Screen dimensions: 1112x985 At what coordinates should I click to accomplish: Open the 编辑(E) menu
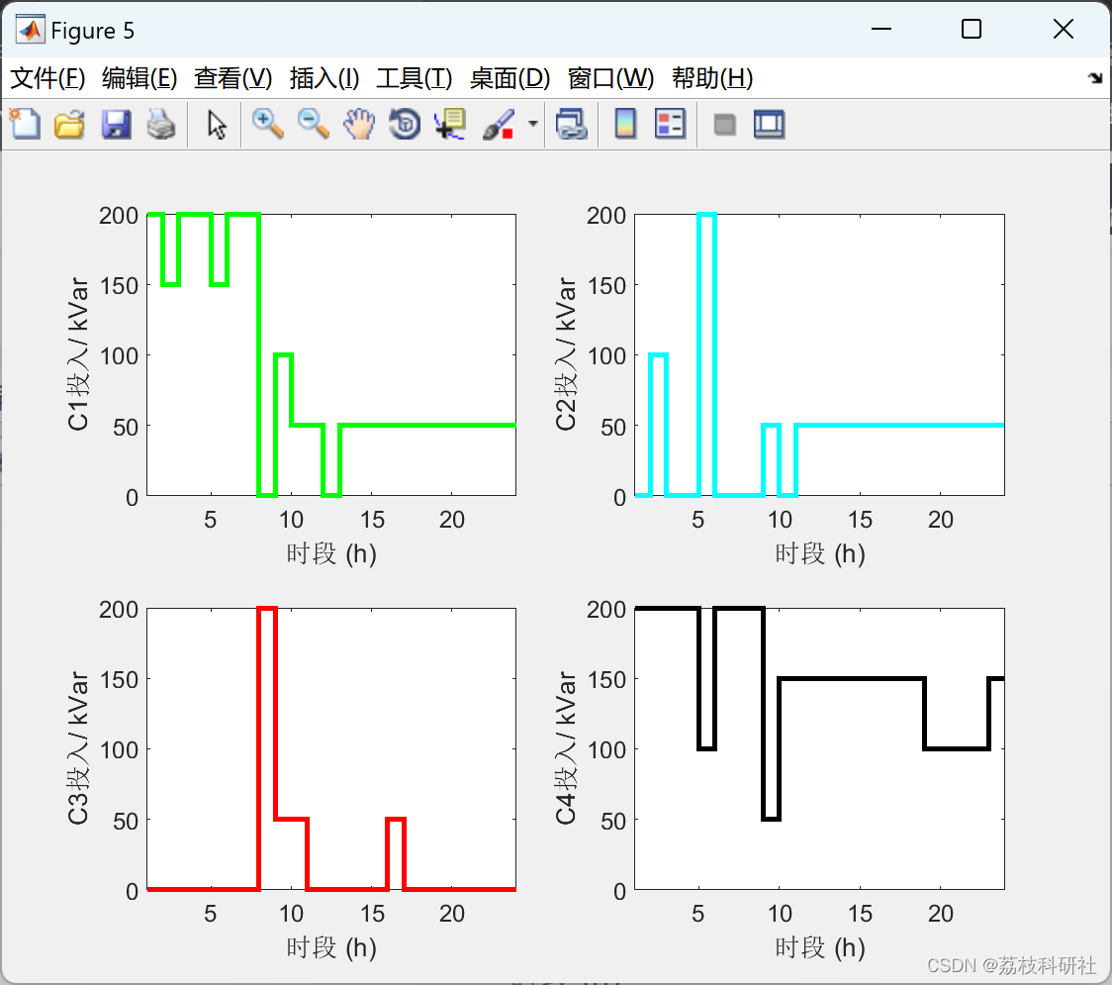tap(139, 78)
